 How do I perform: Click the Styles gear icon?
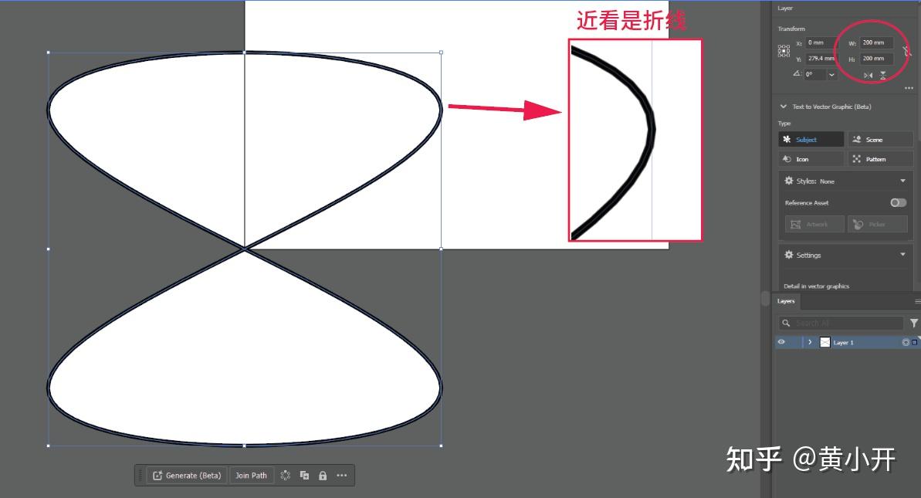[789, 181]
